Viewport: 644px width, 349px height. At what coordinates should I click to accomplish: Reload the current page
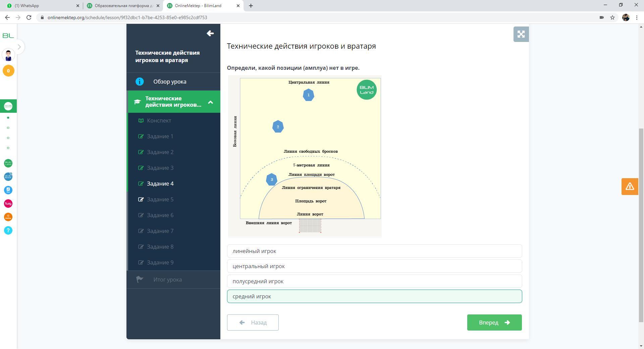pos(29,17)
